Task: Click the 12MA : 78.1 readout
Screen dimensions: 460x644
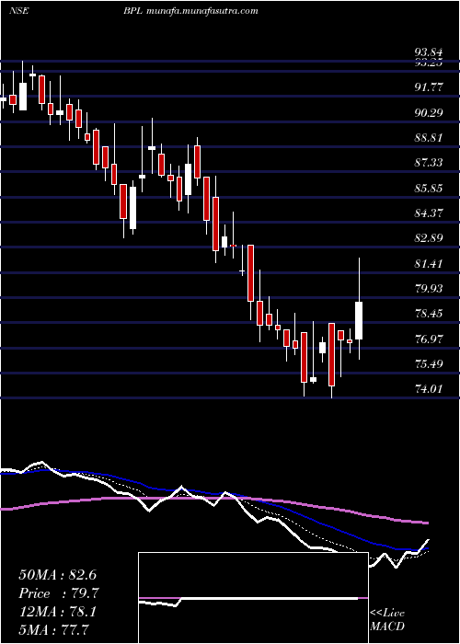Action: (57, 612)
